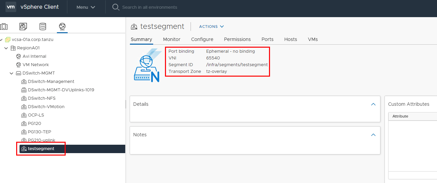Switch to the Storage inventory icon
This screenshot has height=183, width=437.
click(43, 26)
